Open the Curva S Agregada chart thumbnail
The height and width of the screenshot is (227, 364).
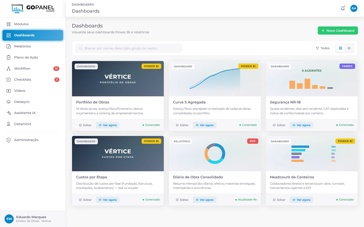pos(215,79)
